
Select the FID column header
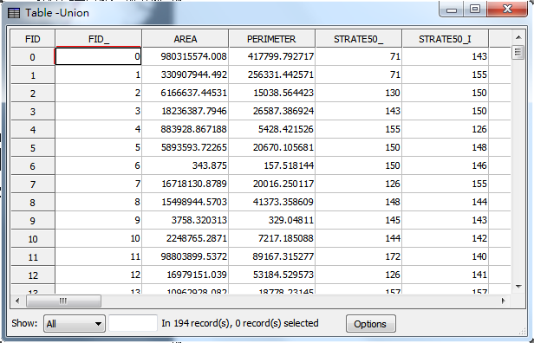point(33,39)
